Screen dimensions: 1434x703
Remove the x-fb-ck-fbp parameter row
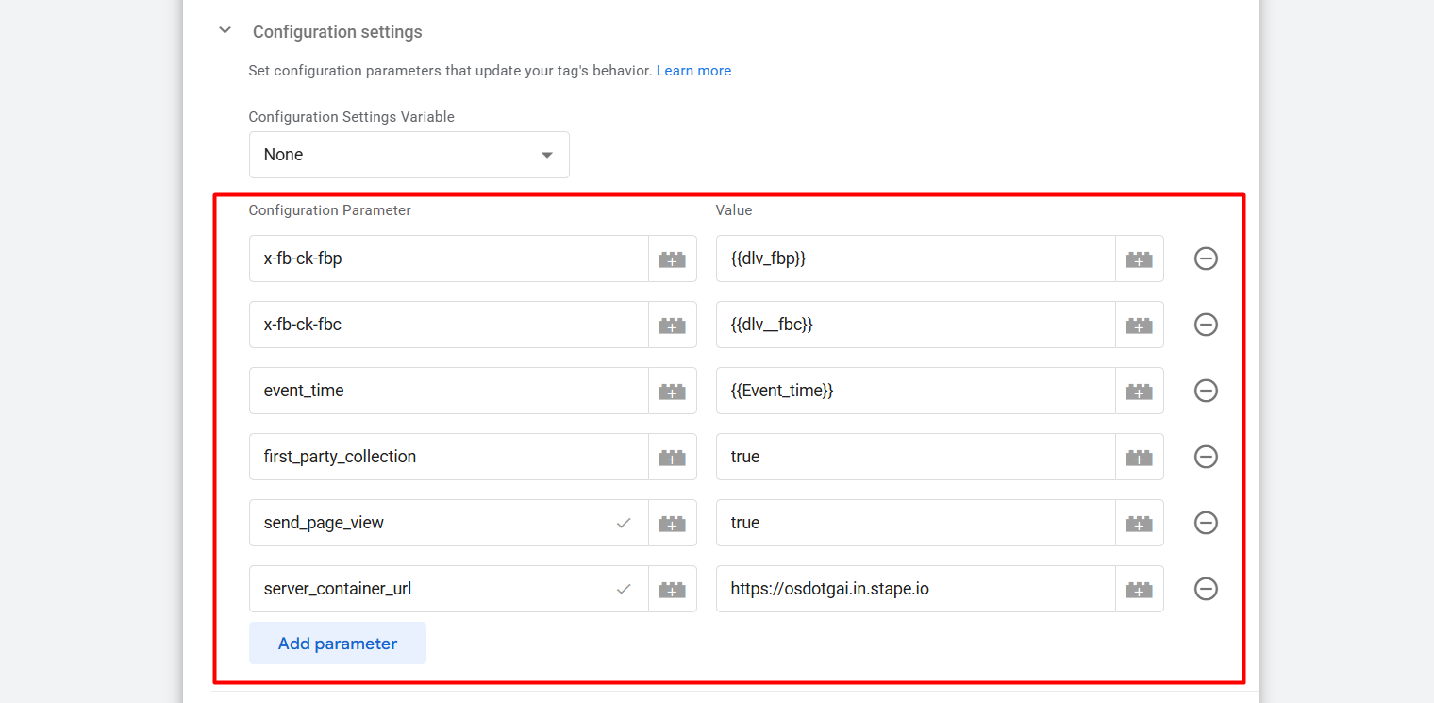[1206, 259]
